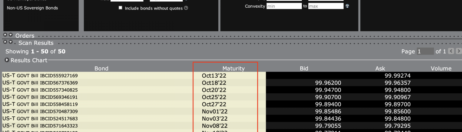Enable Include bonds without quotes checkbox
The width and height of the screenshot is (462, 132).
120,8
